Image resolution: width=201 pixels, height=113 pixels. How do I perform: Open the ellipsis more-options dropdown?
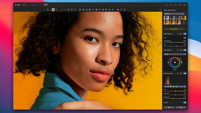(175, 5)
